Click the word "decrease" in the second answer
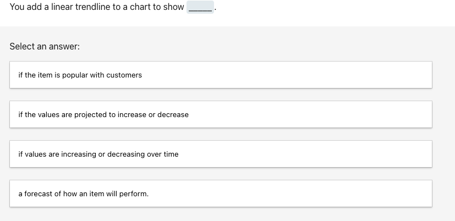This screenshot has width=455, height=221. (x=173, y=115)
